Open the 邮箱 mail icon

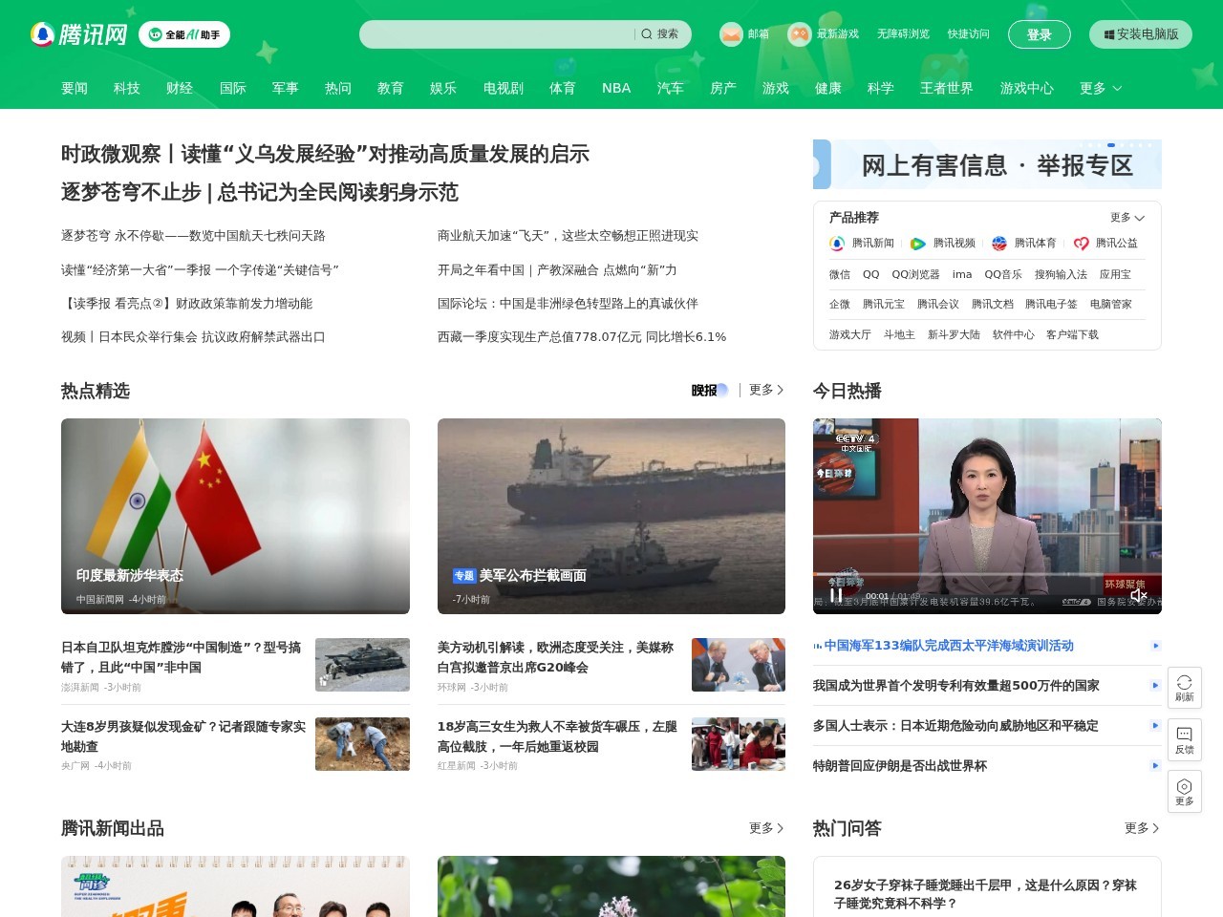point(730,33)
